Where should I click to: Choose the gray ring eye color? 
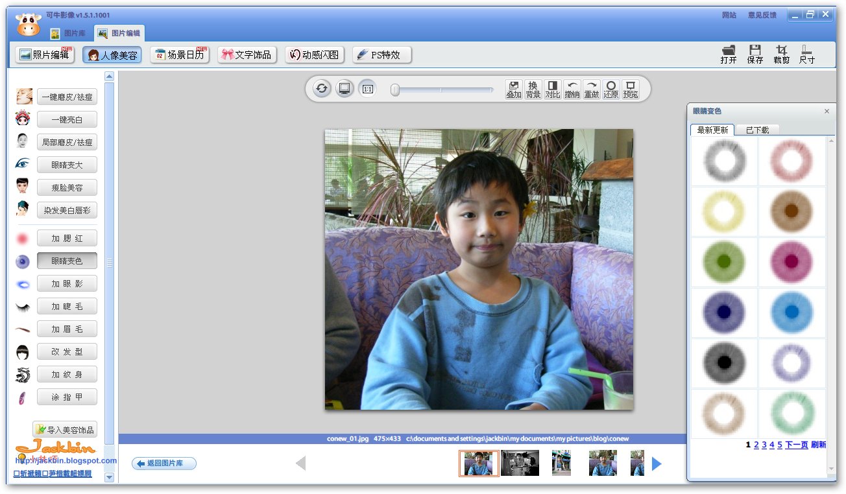tap(725, 161)
